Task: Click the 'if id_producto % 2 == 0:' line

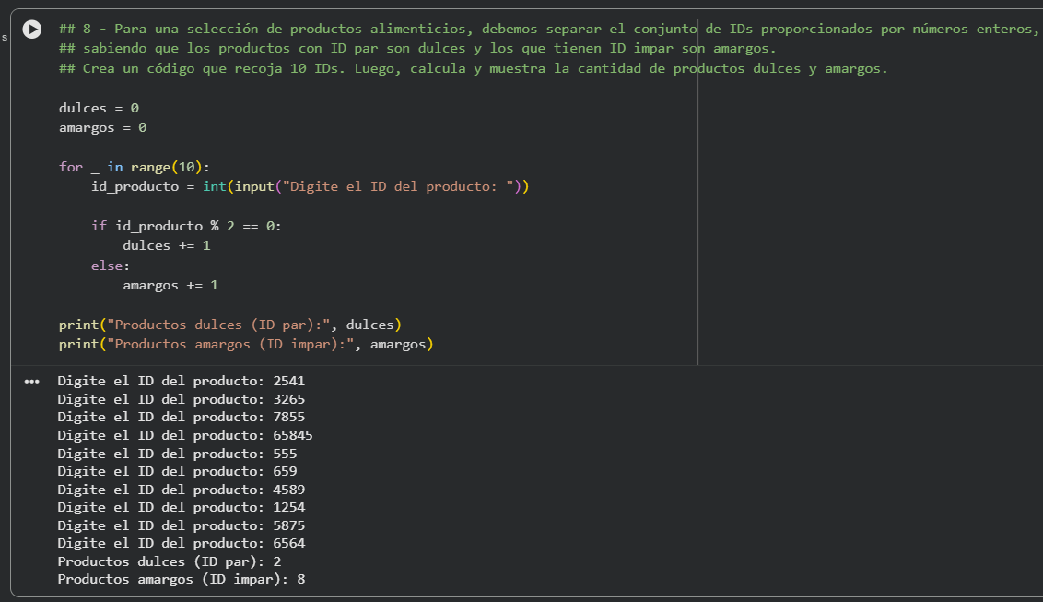Action: pos(185,226)
